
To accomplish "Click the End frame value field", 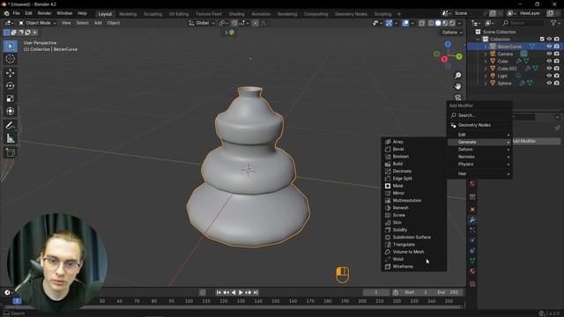I will (x=449, y=292).
